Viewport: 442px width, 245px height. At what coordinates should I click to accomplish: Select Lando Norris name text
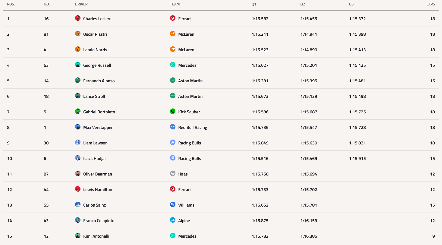(95, 50)
